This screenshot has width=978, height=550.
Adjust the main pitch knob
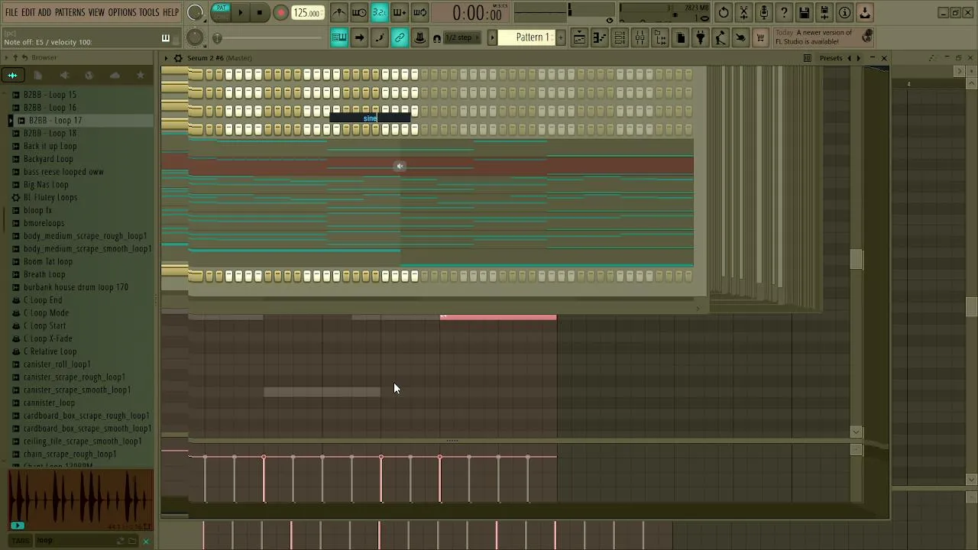tap(195, 37)
